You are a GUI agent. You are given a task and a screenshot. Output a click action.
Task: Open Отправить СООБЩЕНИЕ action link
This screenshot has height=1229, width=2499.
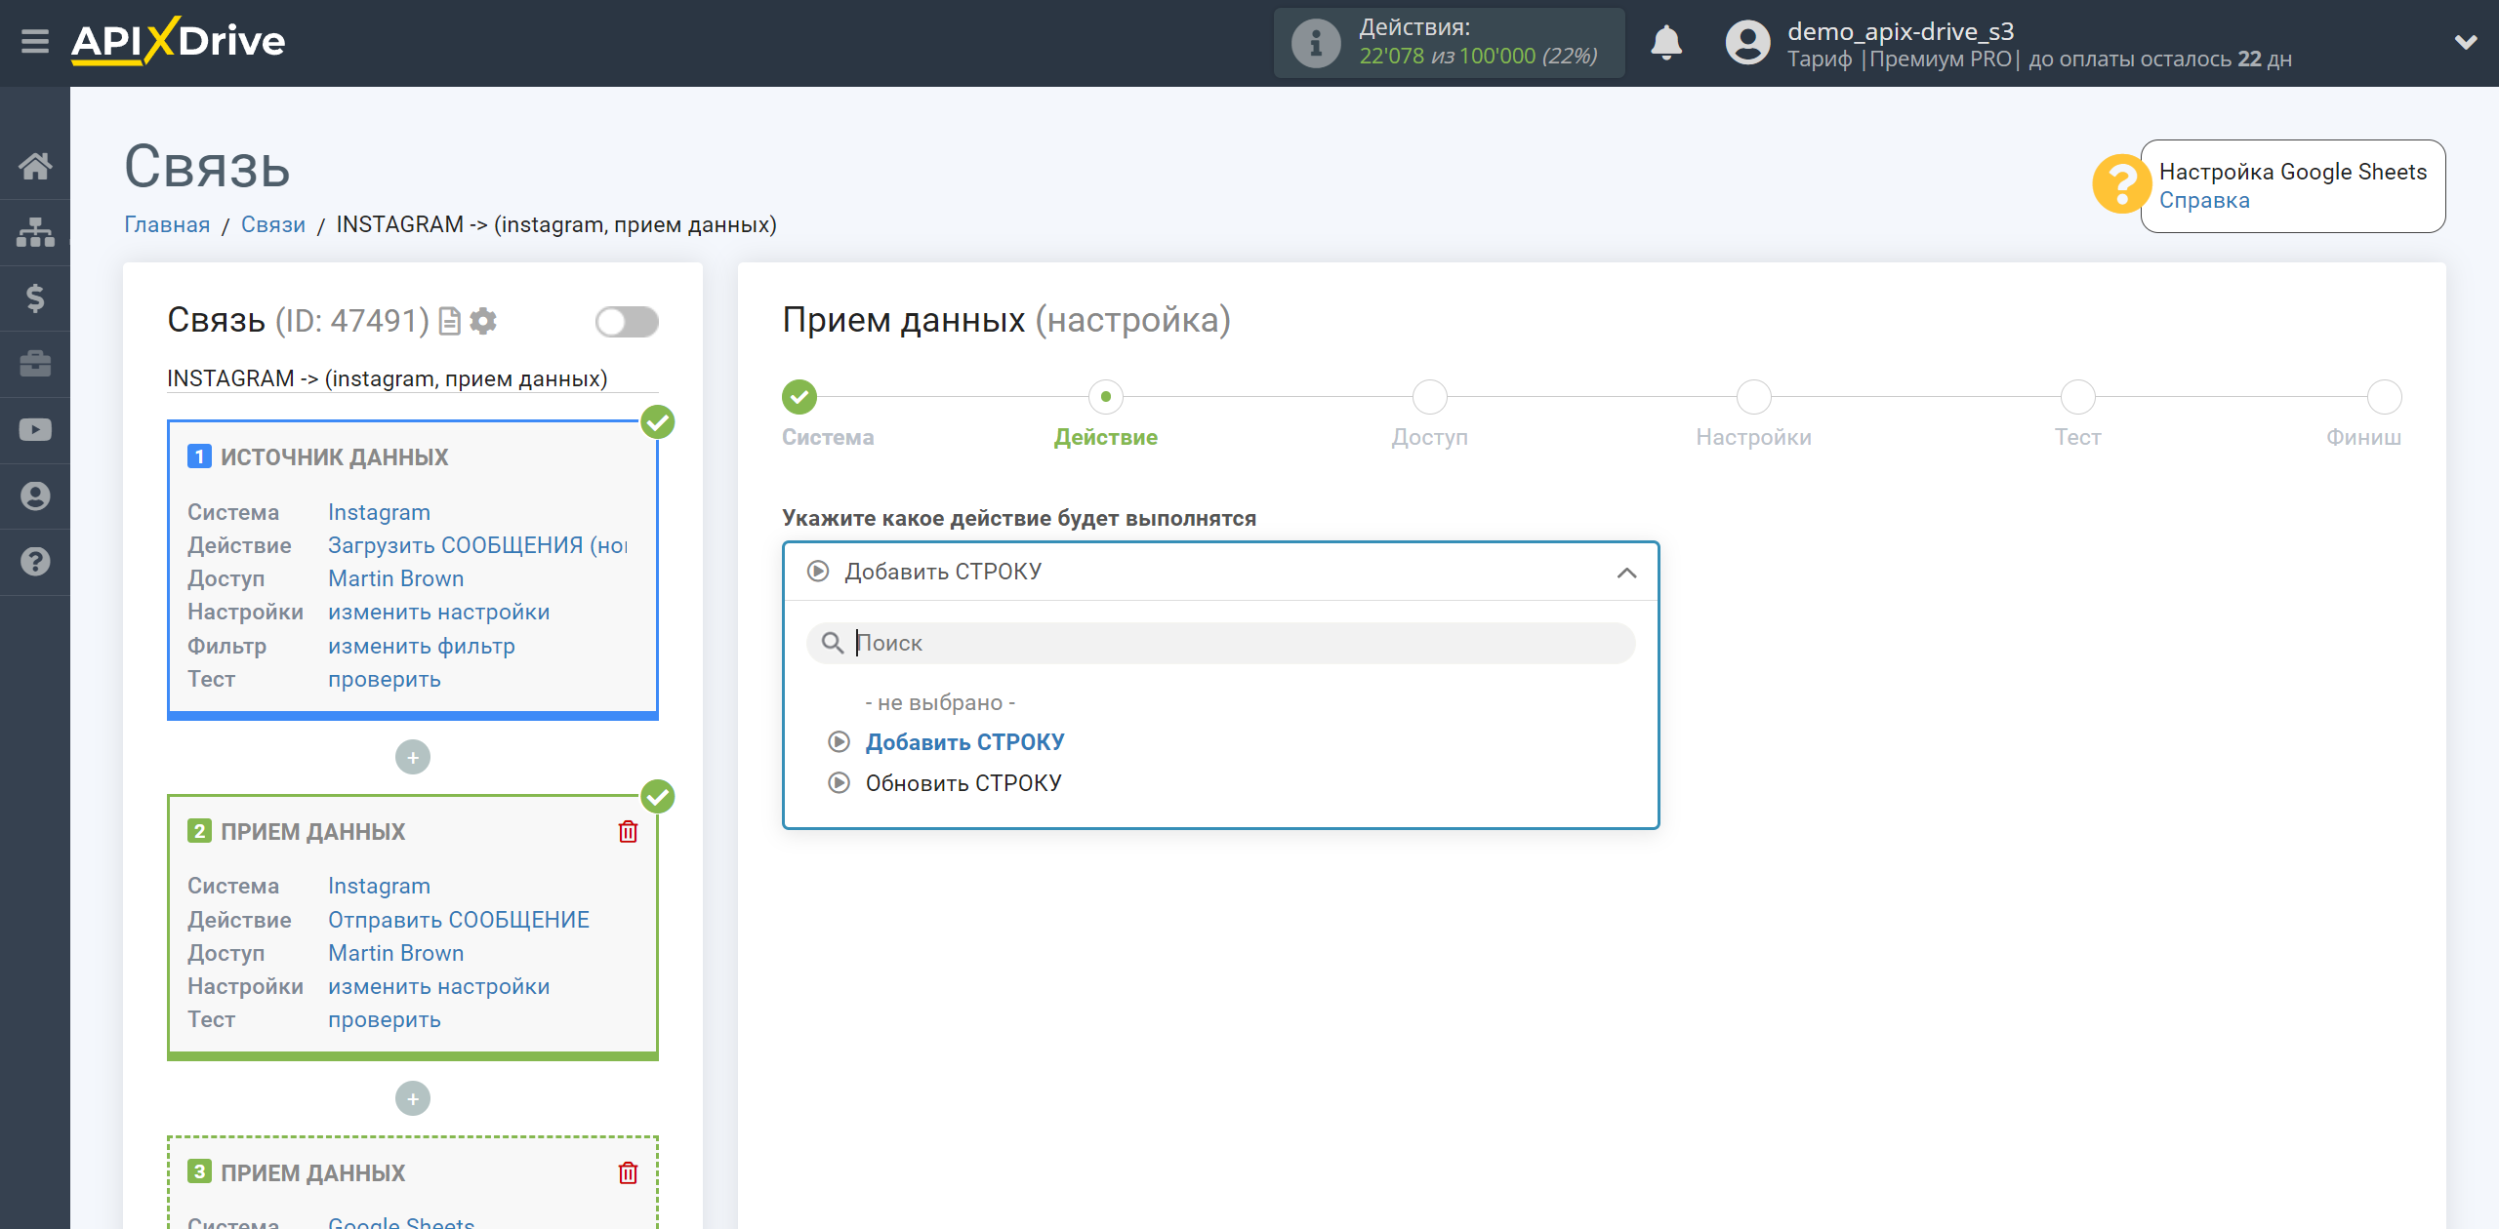(459, 921)
